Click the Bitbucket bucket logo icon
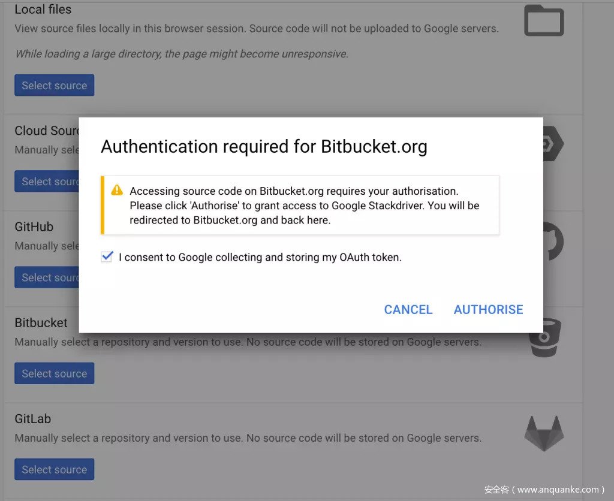The image size is (614, 501). click(545, 338)
